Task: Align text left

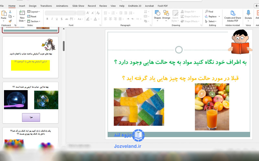Action: (106, 19)
